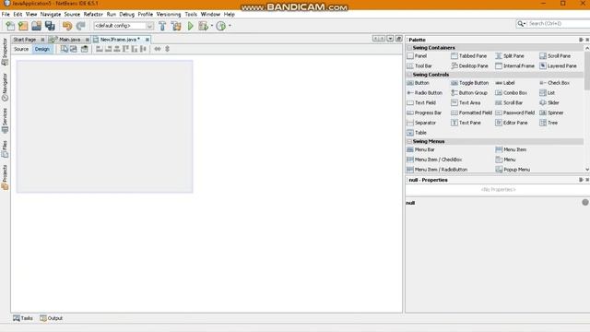
Task: Click the Change Vertical Resizability icon
Action: coord(168,49)
